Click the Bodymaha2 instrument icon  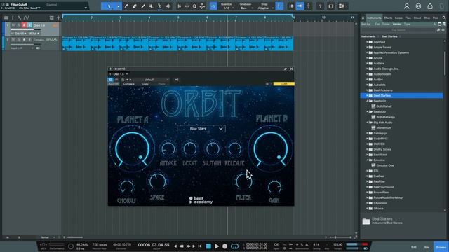click(x=373, y=106)
